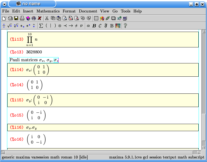Insert a table with grid icon
Screen dimensions: 207x162
pyautogui.click(x=96, y=18)
